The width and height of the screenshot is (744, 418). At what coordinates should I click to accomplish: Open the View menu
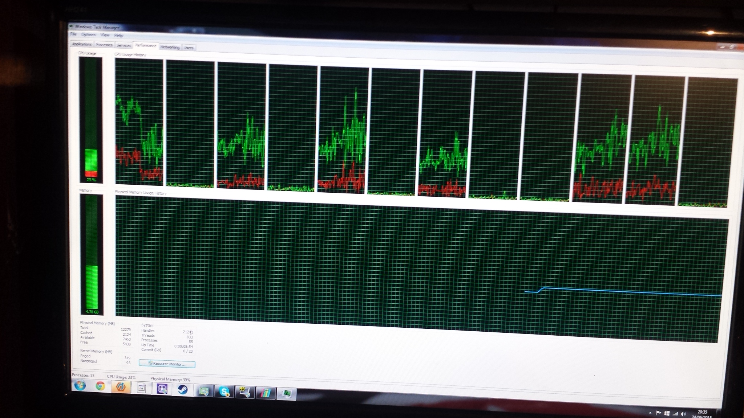click(105, 35)
